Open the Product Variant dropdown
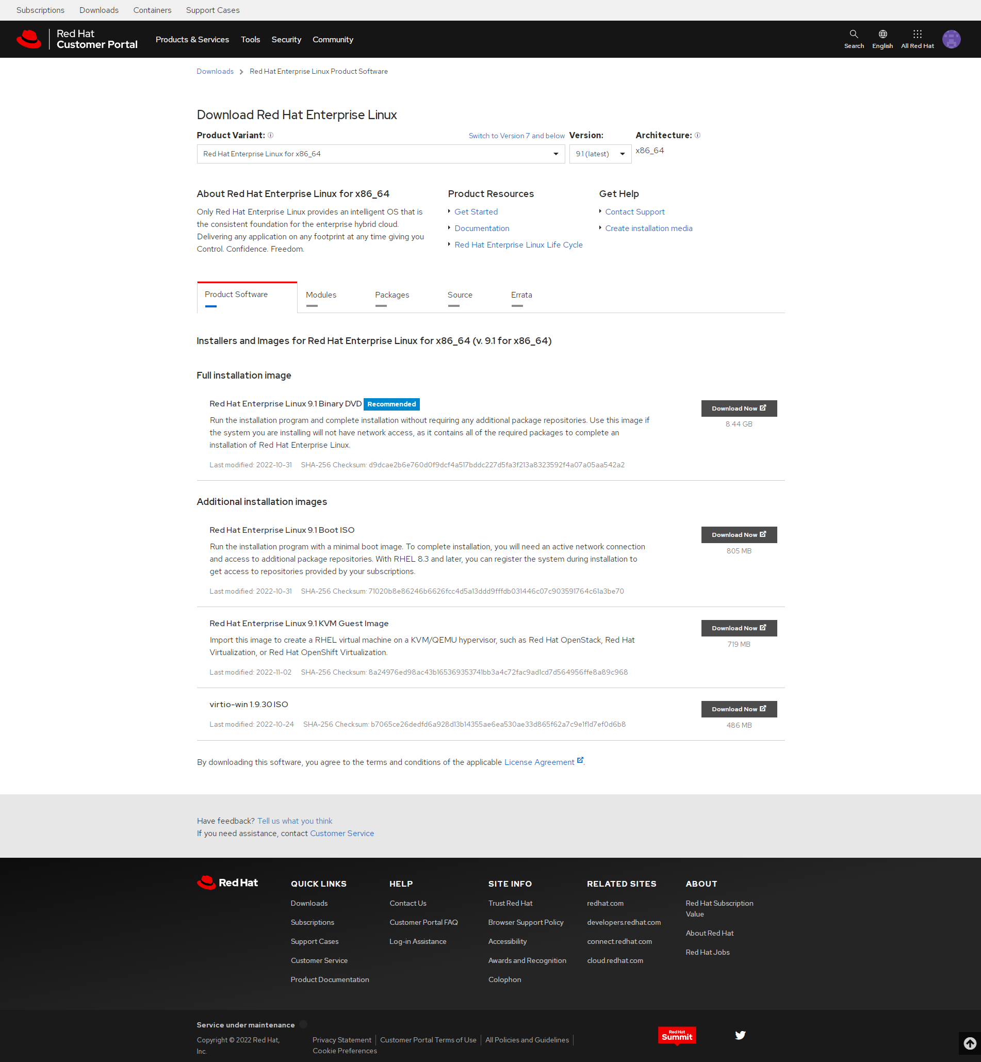 [381, 154]
